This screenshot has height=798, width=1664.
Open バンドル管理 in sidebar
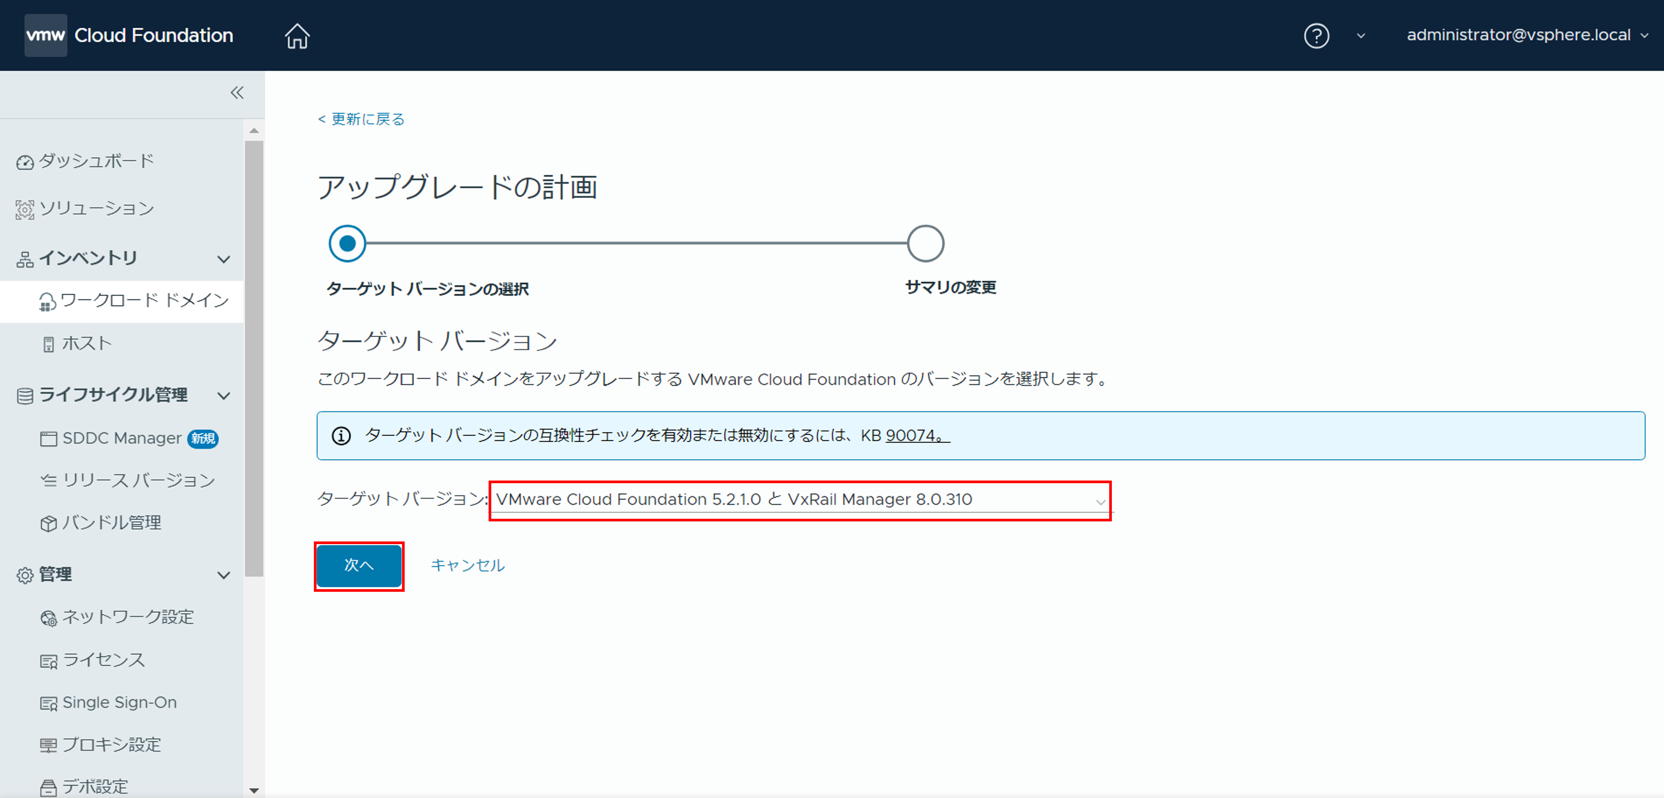tap(112, 522)
